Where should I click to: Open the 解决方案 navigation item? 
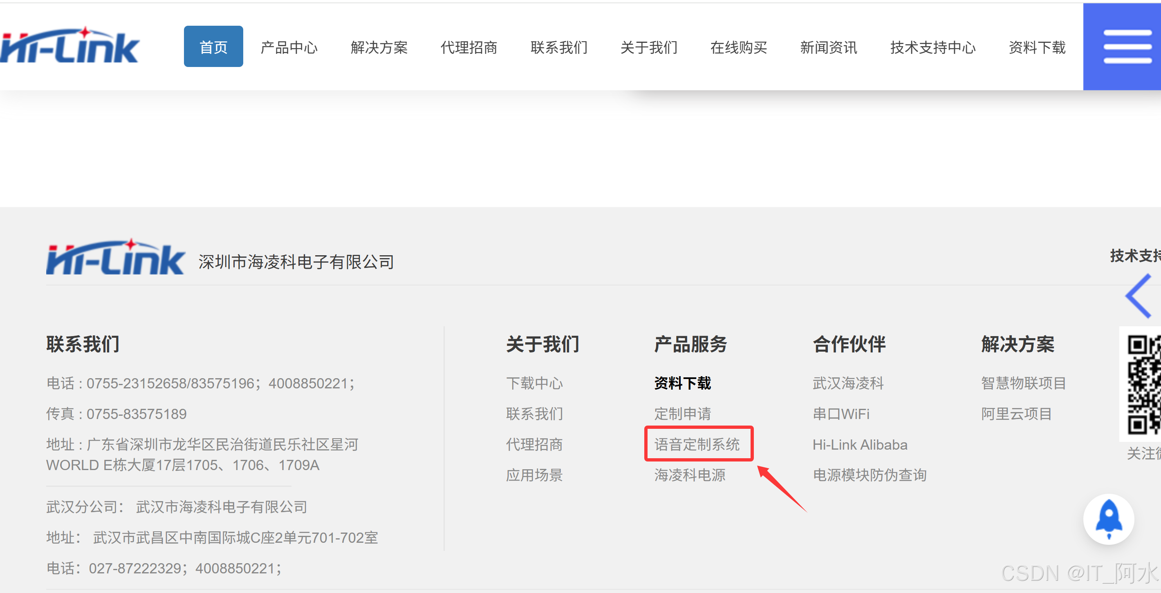pos(379,47)
